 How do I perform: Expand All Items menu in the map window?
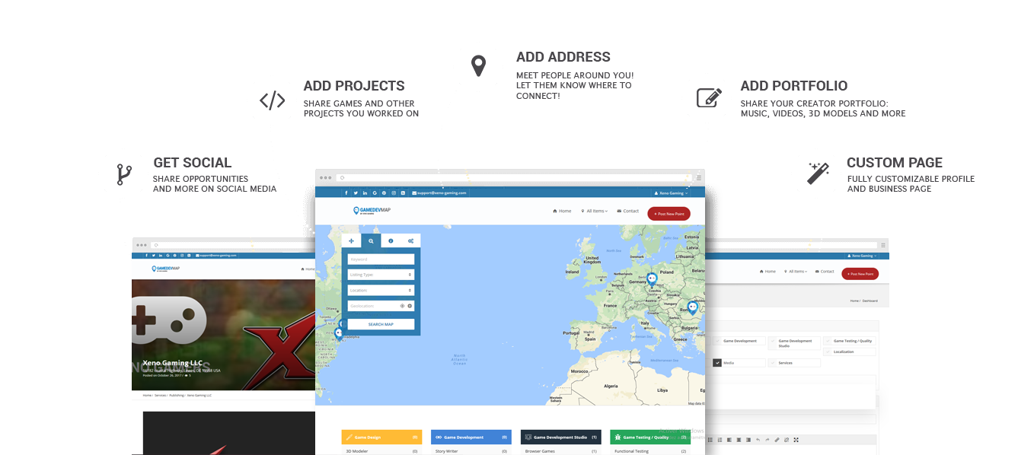(595, 211)
